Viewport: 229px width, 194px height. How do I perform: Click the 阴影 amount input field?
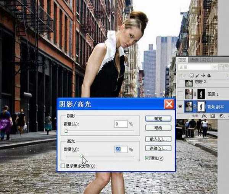pos(121,124)
